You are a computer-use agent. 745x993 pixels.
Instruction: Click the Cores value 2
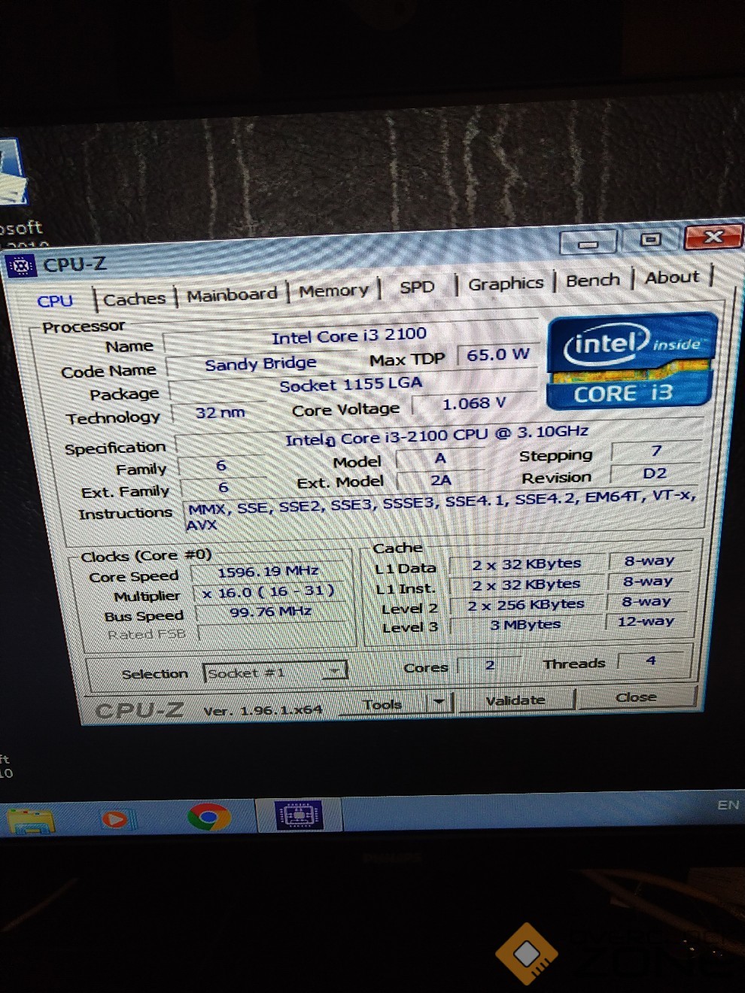point(490,665)
